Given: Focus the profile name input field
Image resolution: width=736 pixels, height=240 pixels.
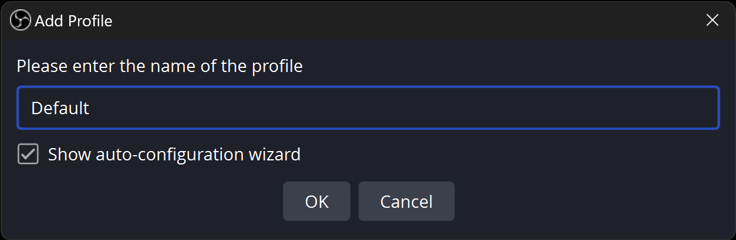Looking at the screenshot, I should [367, 108].
